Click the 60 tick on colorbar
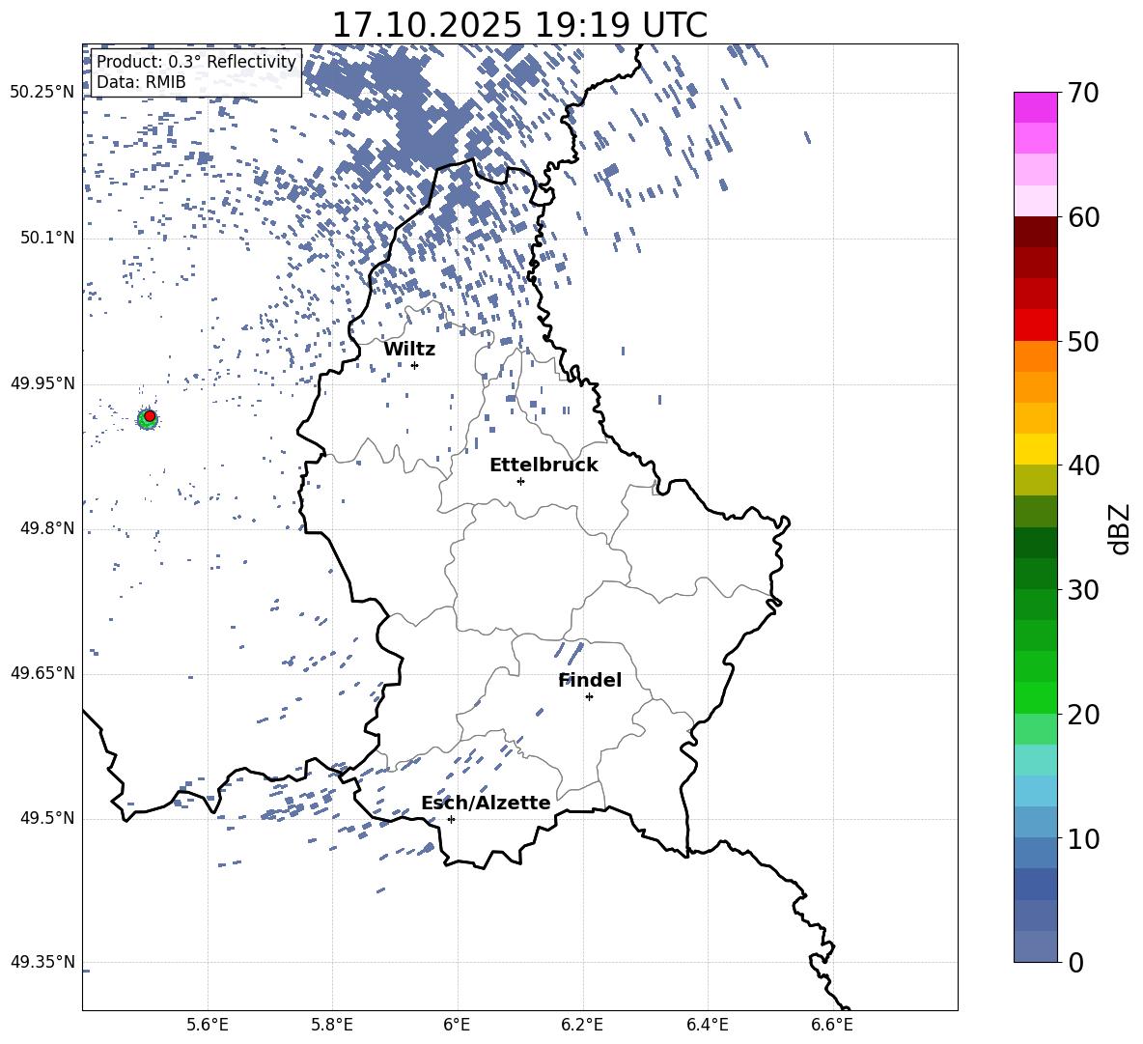1143x1044 pixels. (1082, 217)
